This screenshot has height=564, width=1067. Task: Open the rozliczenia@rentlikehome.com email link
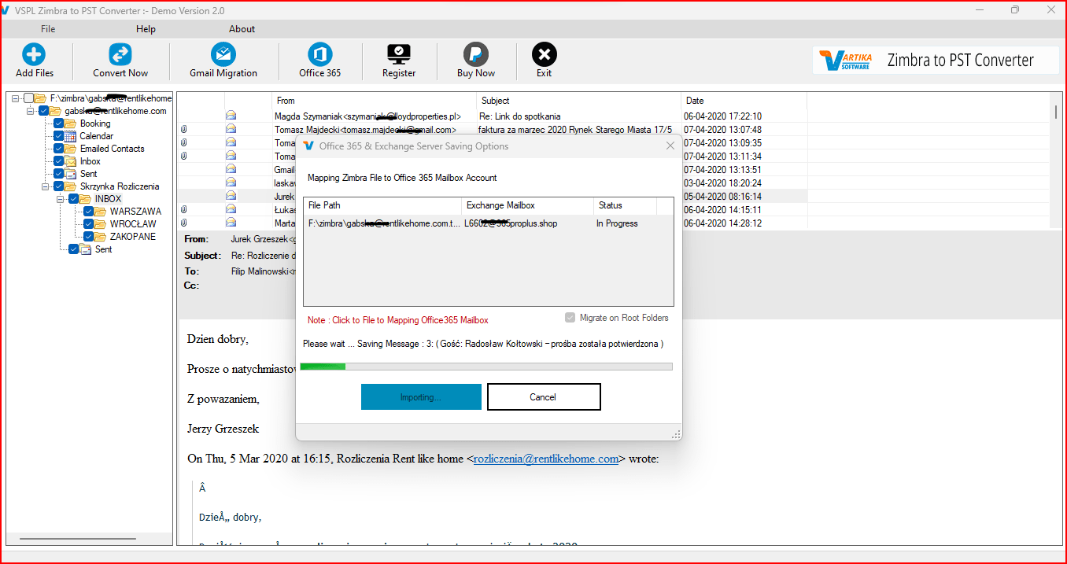[x=546, y=459]
